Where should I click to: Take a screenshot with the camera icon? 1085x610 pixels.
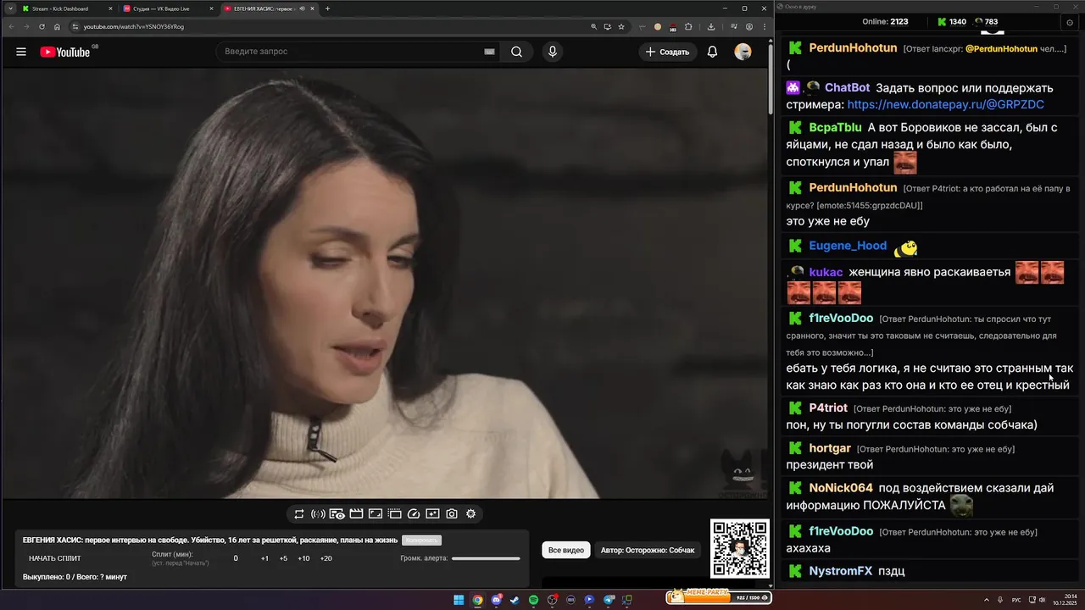[x=452, y=513]
